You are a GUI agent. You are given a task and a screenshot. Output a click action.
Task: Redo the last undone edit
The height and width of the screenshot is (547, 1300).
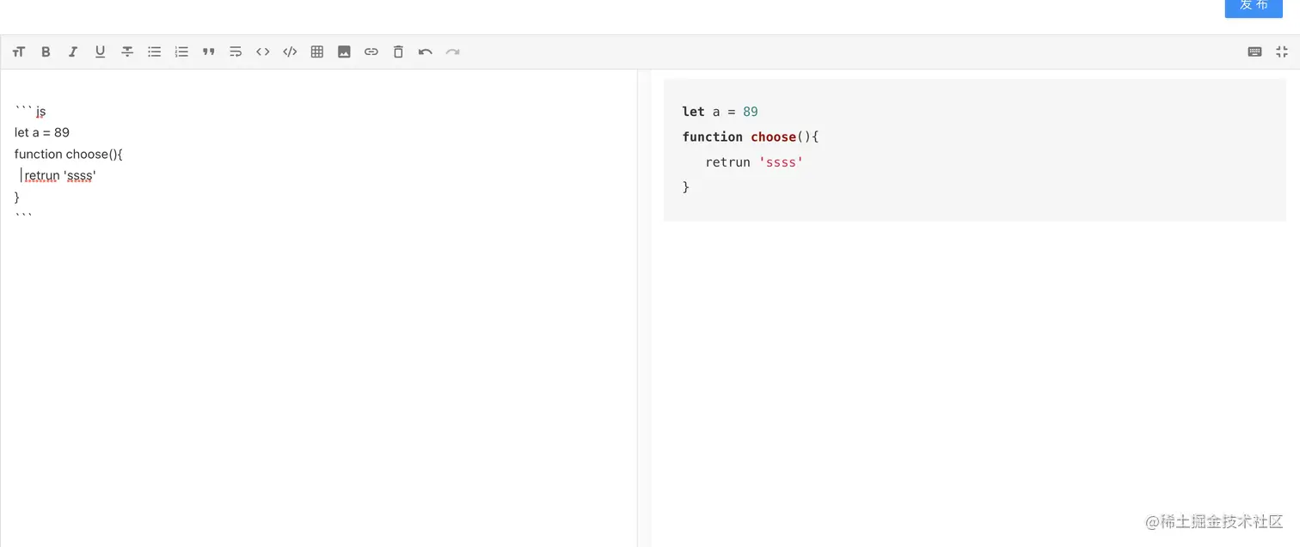(x=452, y=52)
